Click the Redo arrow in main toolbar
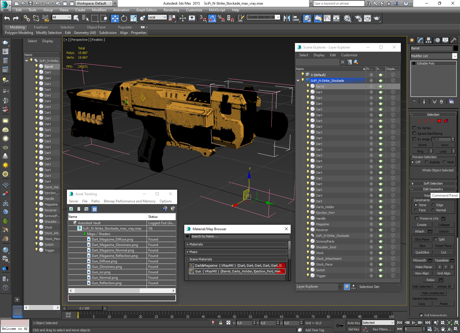Viewport: 460px width, 333px height. coord(16,18)
